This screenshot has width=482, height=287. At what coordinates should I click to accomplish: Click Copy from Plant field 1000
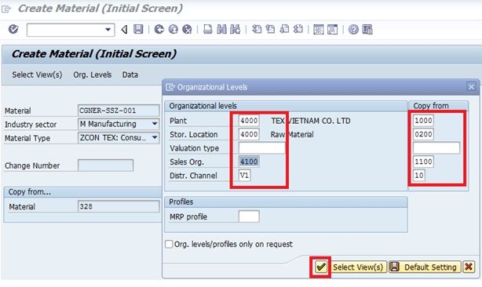423,120
